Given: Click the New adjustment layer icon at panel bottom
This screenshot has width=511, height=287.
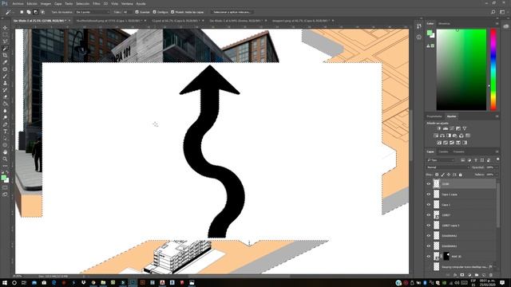Looking at the screenshot, I should [x=469, y=275].
